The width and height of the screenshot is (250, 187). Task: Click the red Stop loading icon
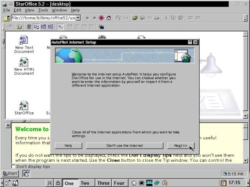[x=102, y=18]
